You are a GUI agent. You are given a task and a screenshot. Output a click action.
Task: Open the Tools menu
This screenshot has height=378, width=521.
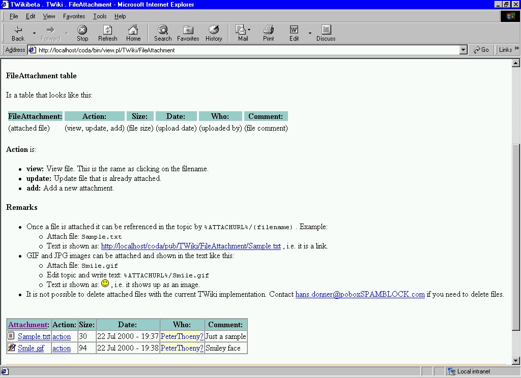point(100,16)
